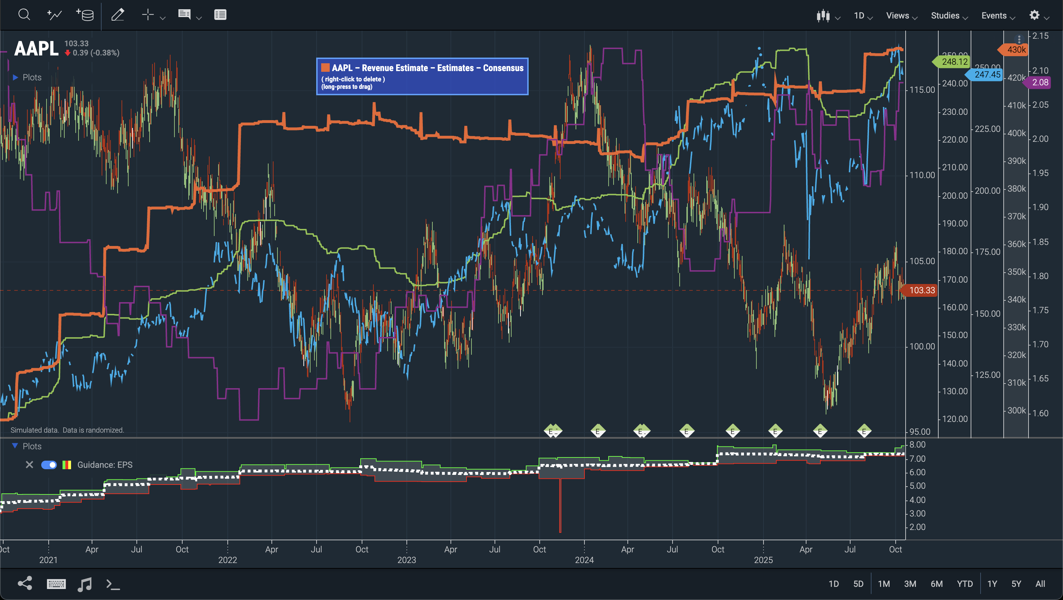Click the earnings marker near Oct 2024
1063x600 pixels.
[x=733, y=432]
